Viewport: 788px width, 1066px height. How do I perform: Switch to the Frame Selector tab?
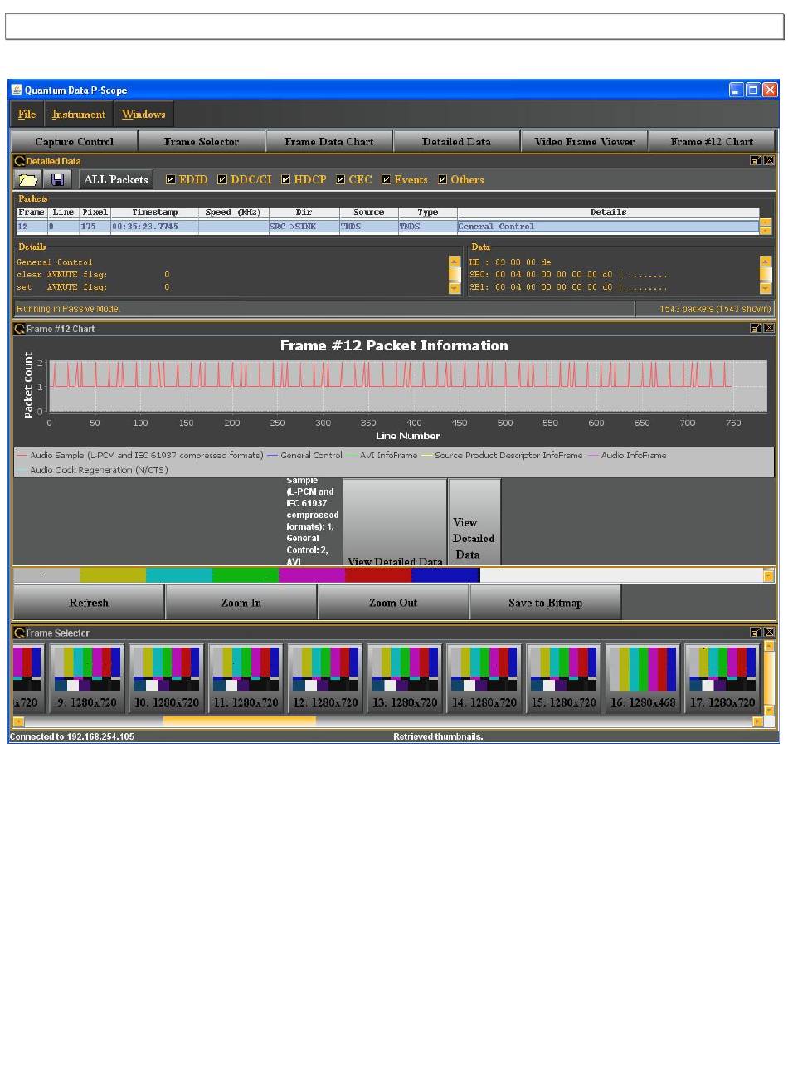tap(202, 142)
